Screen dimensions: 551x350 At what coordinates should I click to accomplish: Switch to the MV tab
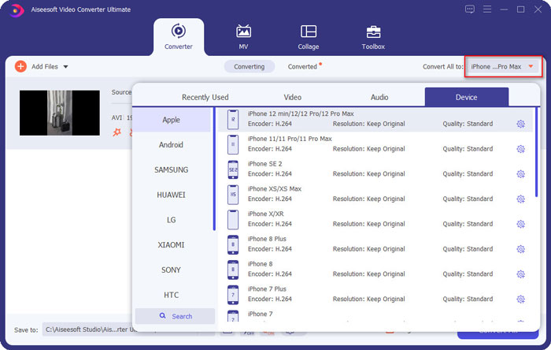point(243,37)
